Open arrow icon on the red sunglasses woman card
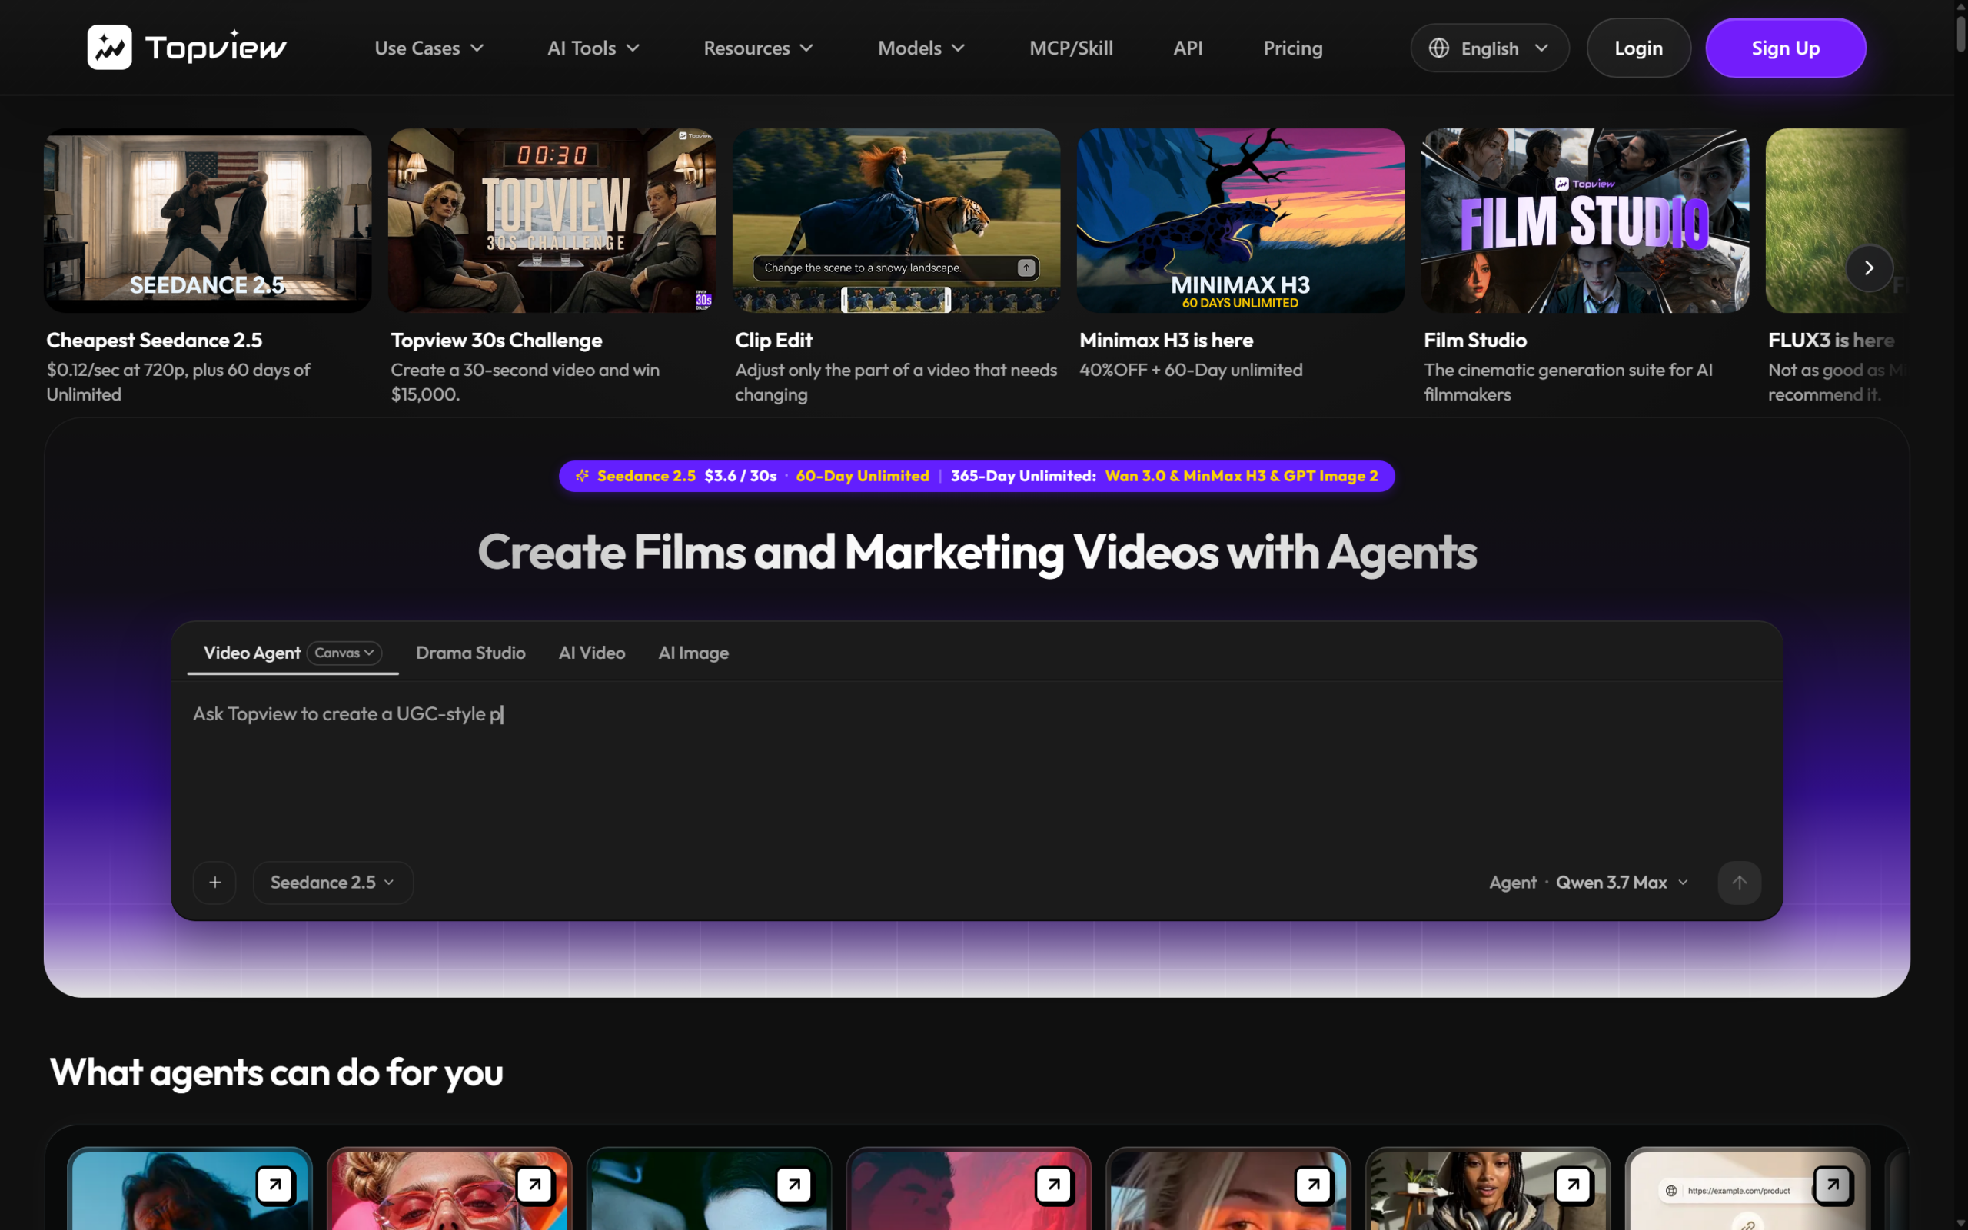Viewport: 1968px width, 1230px height. click(x=534, y=1185)
